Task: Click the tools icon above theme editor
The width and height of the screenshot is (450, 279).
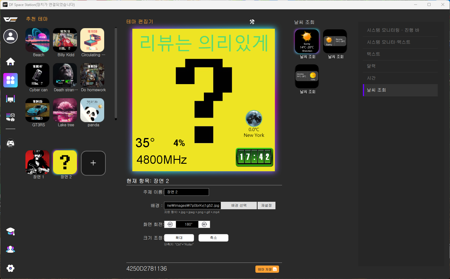Action: (252, 22)
